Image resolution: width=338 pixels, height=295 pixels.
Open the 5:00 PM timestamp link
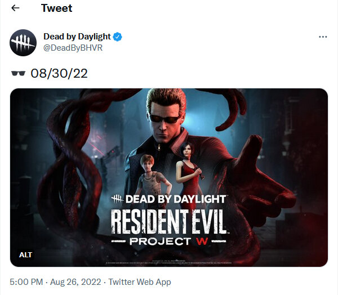(26, 282)
